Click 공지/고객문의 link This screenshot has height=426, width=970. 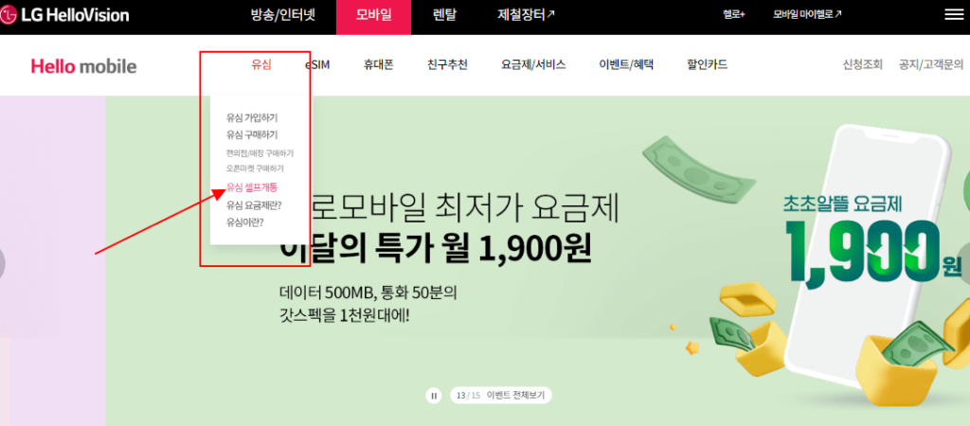931,64
